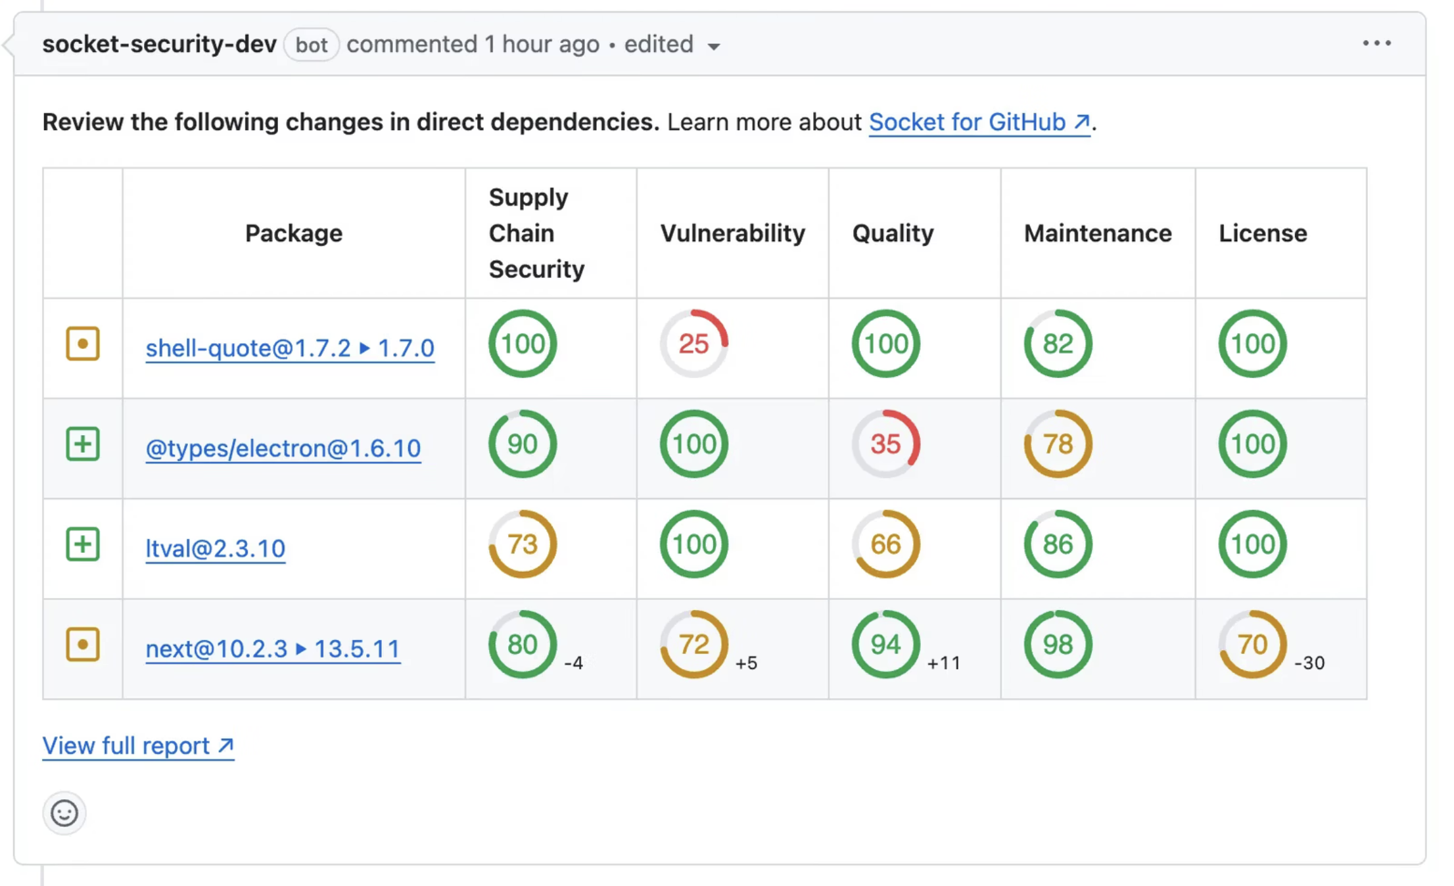Open the three-dot comment options menu

click(x=1376, y=43)
